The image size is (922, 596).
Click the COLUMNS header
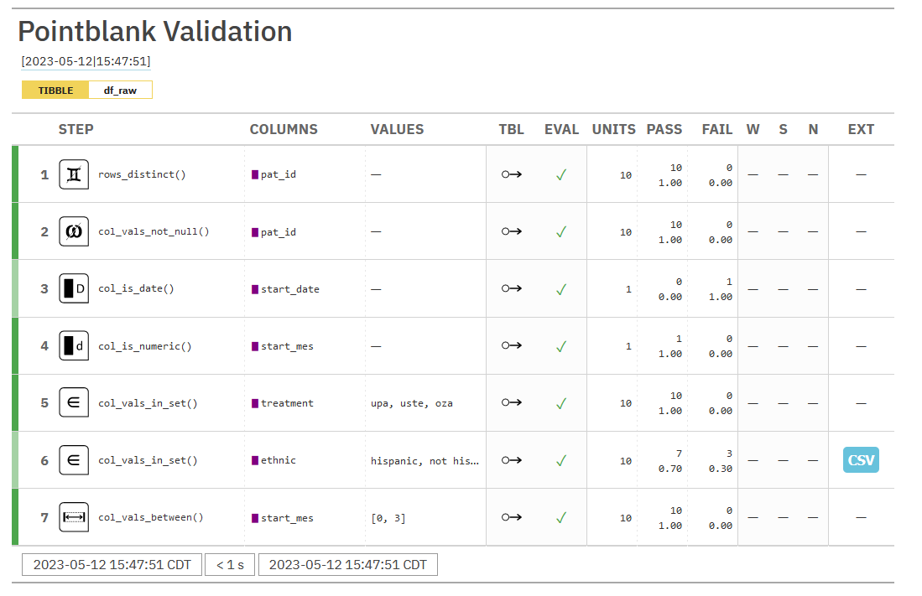pyautogui.click(x=284, y=129)
